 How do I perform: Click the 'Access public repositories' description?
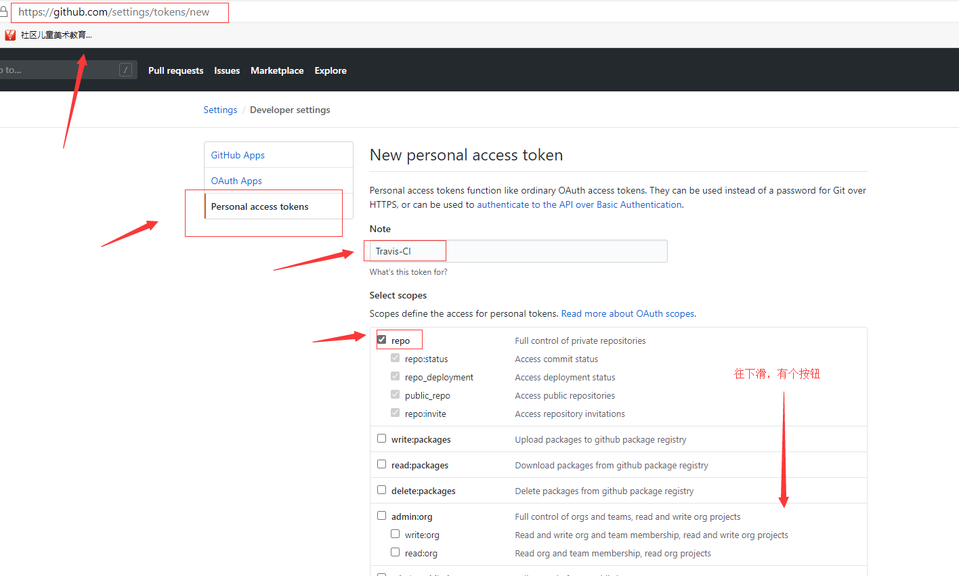click(x=565, y=395)
